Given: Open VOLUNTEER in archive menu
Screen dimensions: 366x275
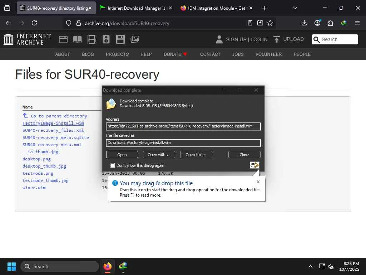Looking at the screenshot, I should (x=268, y=54).
